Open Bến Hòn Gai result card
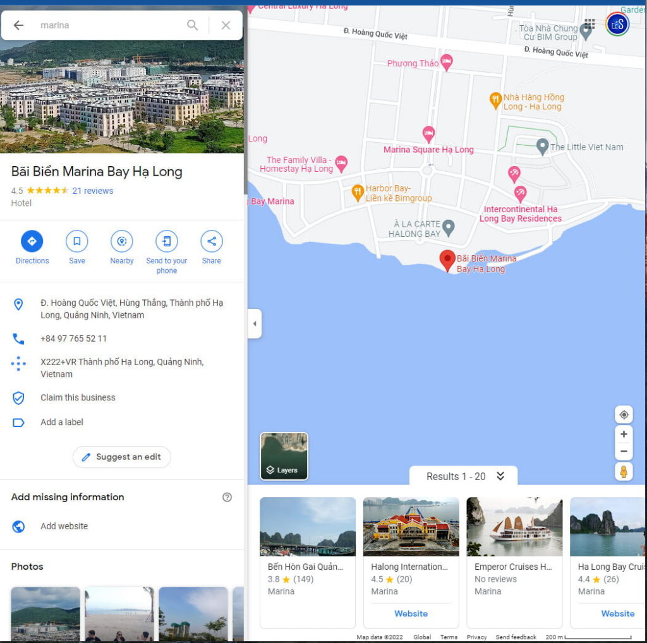 click(x=308, y=563)
